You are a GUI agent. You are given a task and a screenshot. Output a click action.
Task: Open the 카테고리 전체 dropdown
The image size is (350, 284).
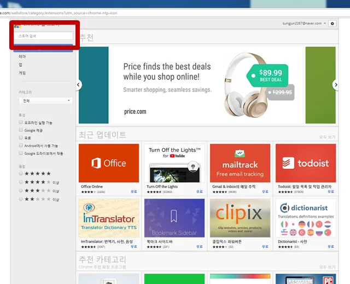click(x=46, y=101)
